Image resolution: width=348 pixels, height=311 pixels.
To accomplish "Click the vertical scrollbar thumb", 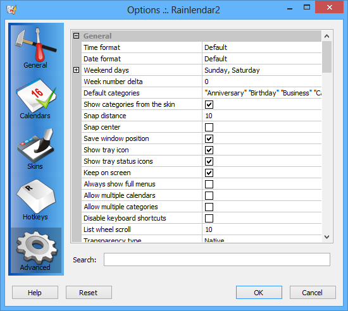I will [x=326, y=57].
